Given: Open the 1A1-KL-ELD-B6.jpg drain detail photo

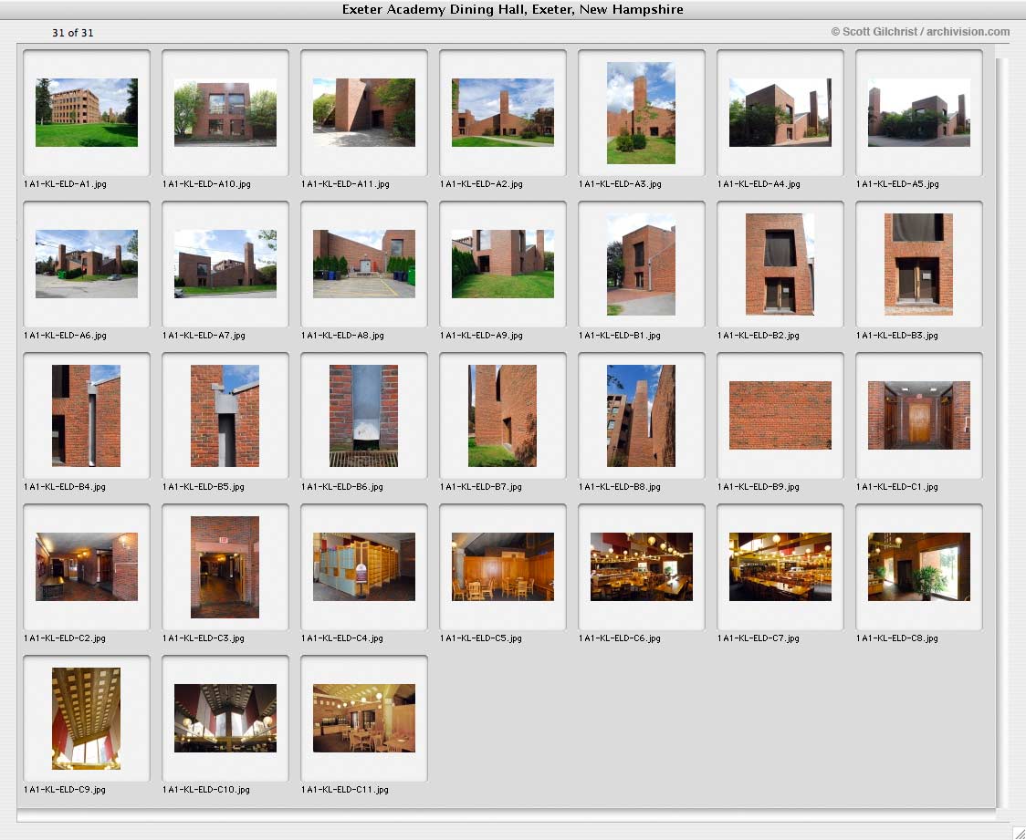Looking at the screenshot, I should (364, 416).
